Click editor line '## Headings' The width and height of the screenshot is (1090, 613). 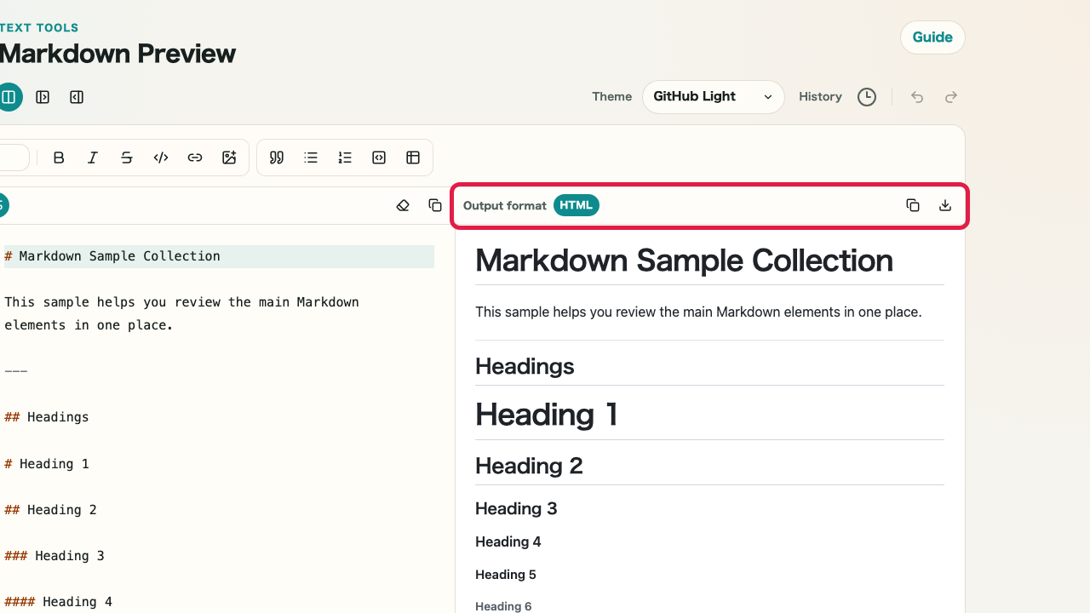pos(47,417)
